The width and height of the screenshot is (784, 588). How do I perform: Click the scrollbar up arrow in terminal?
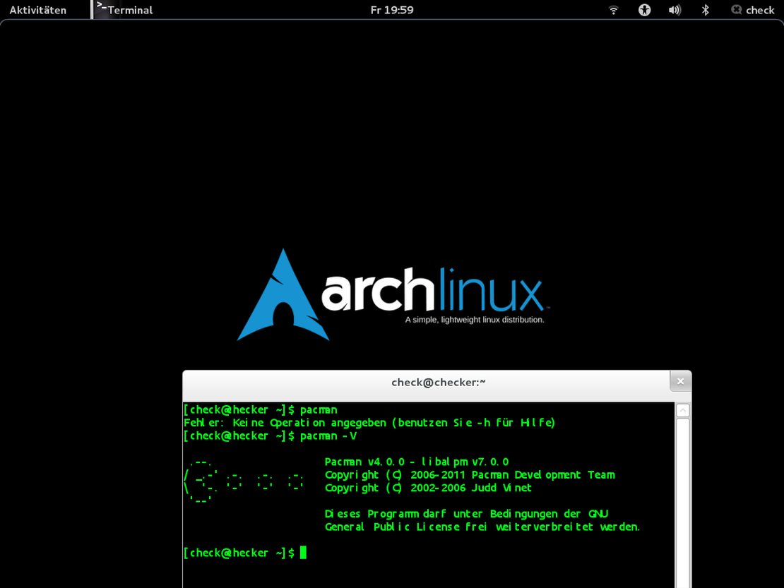coord(682,409)
